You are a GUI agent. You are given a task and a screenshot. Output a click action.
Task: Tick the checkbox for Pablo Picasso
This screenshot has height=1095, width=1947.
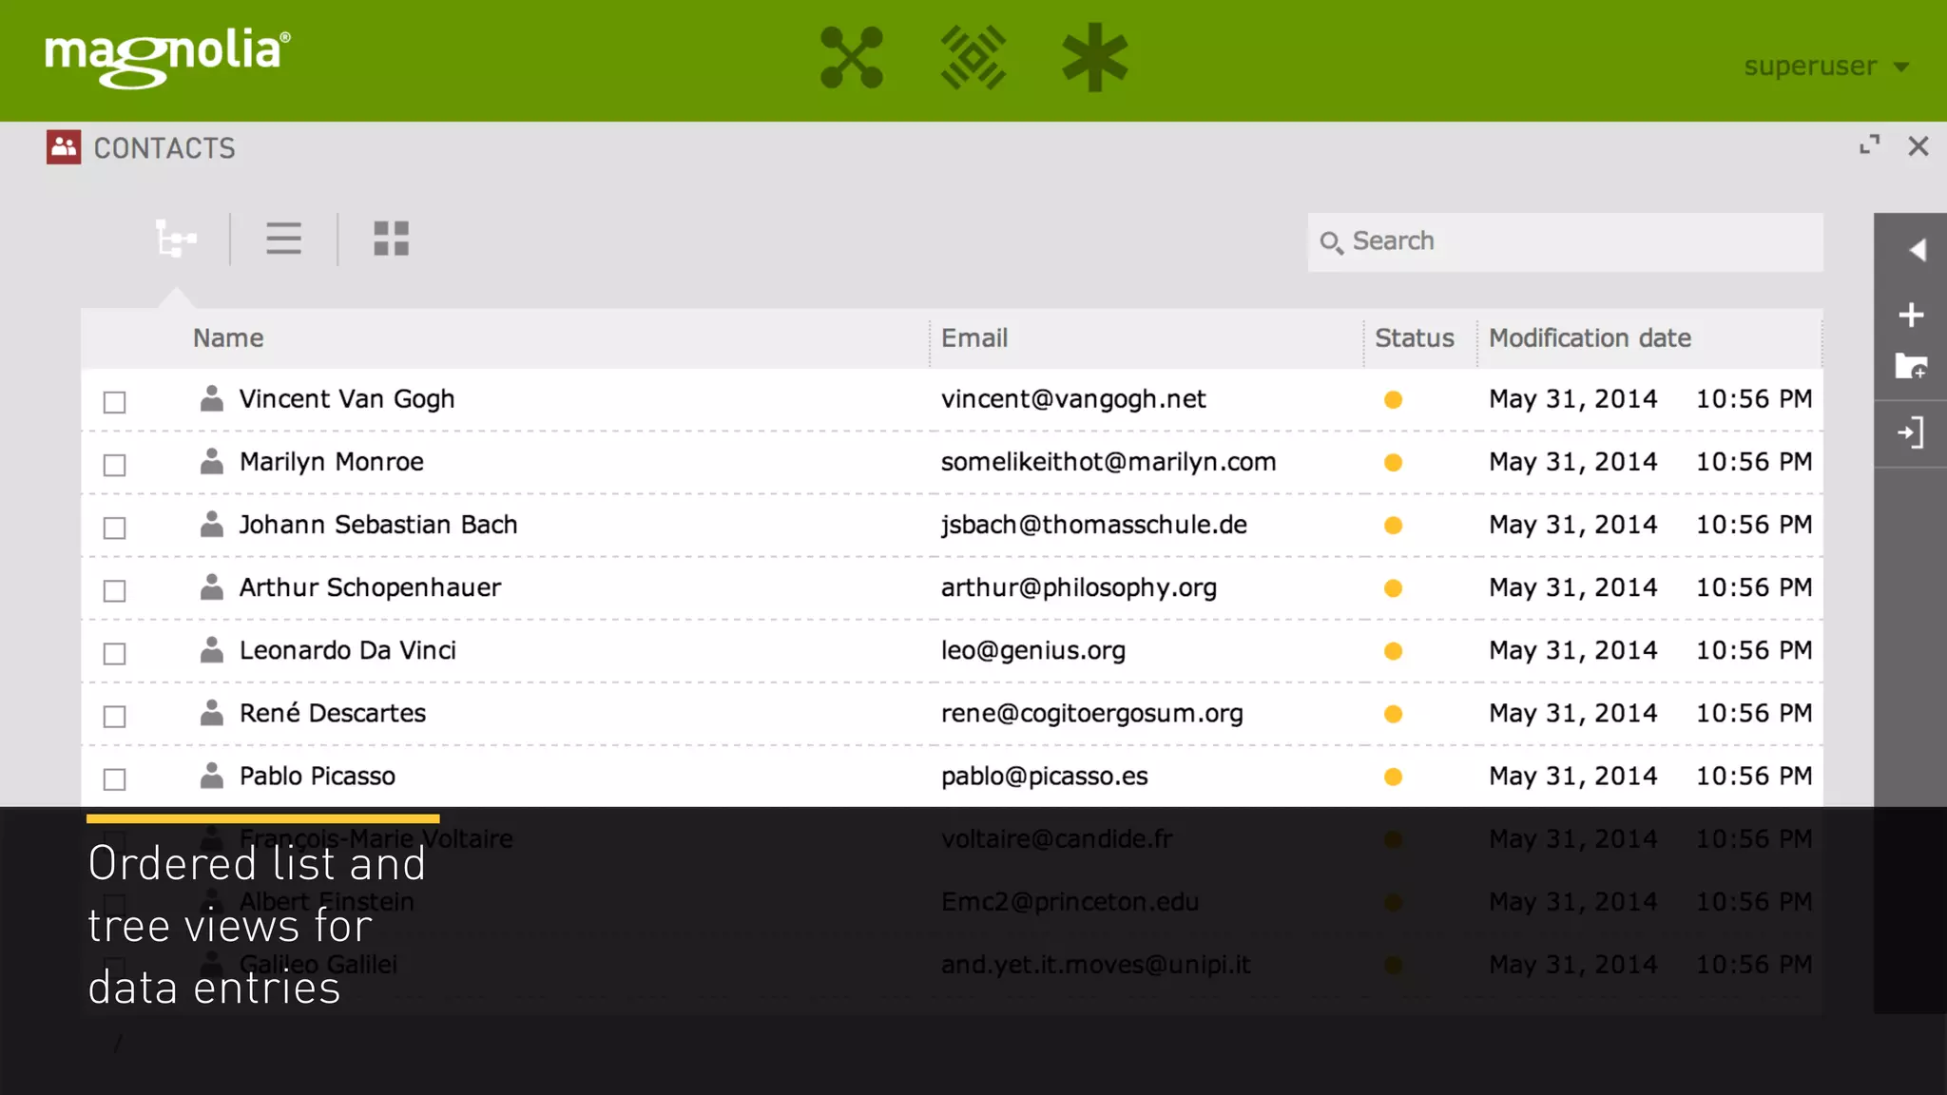[x=115, y=779]
